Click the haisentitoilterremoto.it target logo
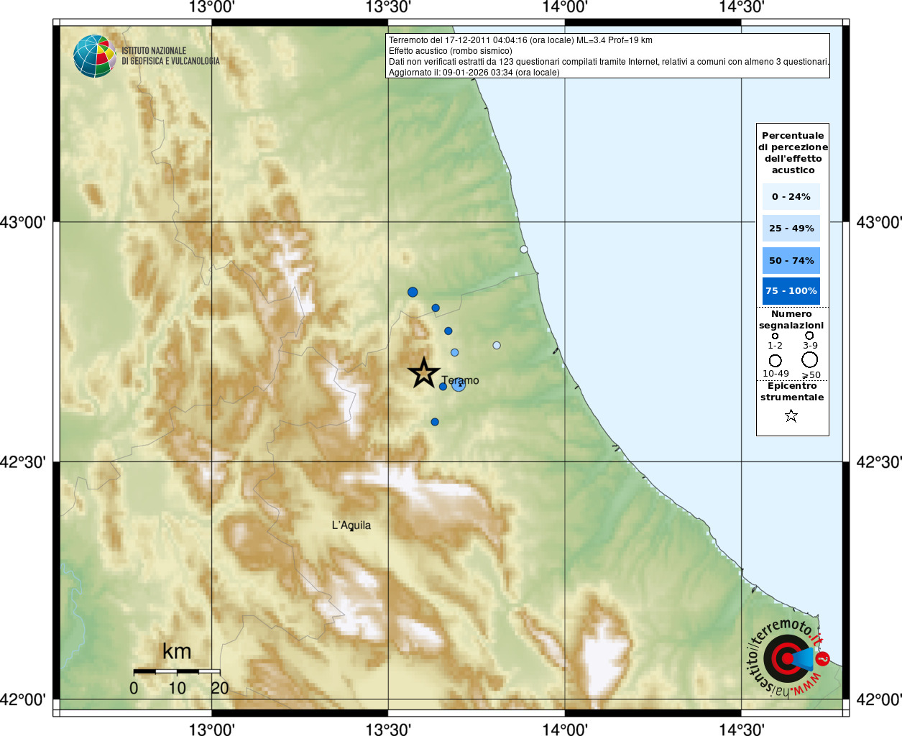This screenshot has width=902, height=736. pyautogui.click(x=788, y=658)
